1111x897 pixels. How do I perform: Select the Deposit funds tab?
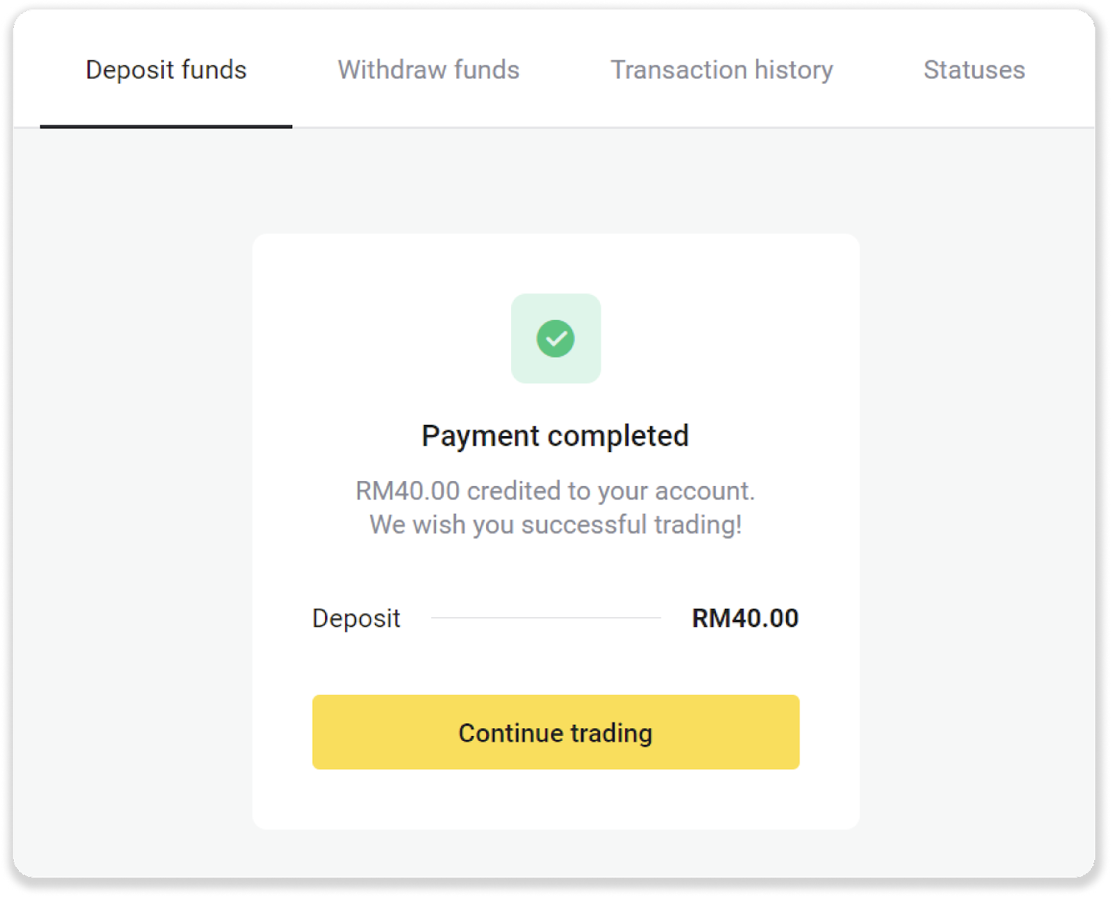click(166, 70)
